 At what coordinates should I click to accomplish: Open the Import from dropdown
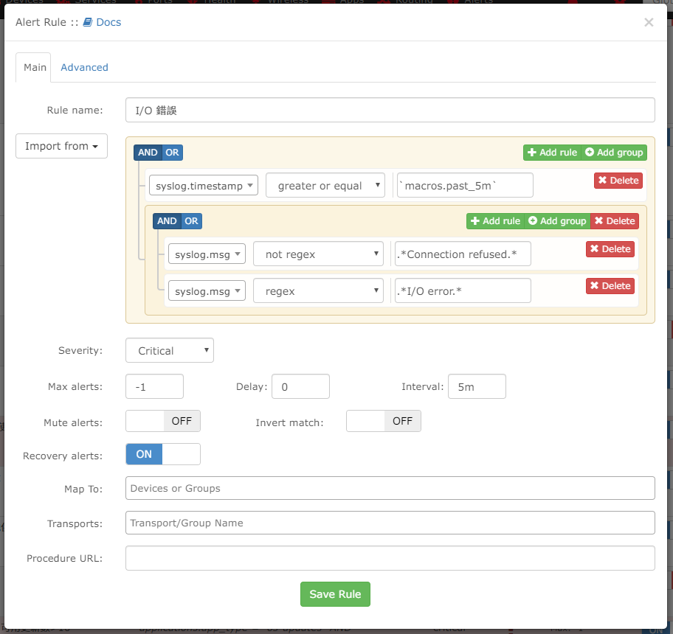pyautogui.click(x=61, y=146)
